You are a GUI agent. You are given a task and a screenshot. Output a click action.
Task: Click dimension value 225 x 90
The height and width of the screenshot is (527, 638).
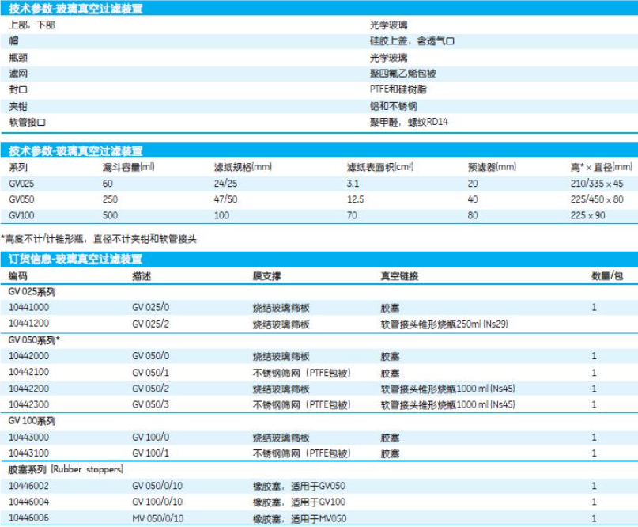click(x=587, y=215)
